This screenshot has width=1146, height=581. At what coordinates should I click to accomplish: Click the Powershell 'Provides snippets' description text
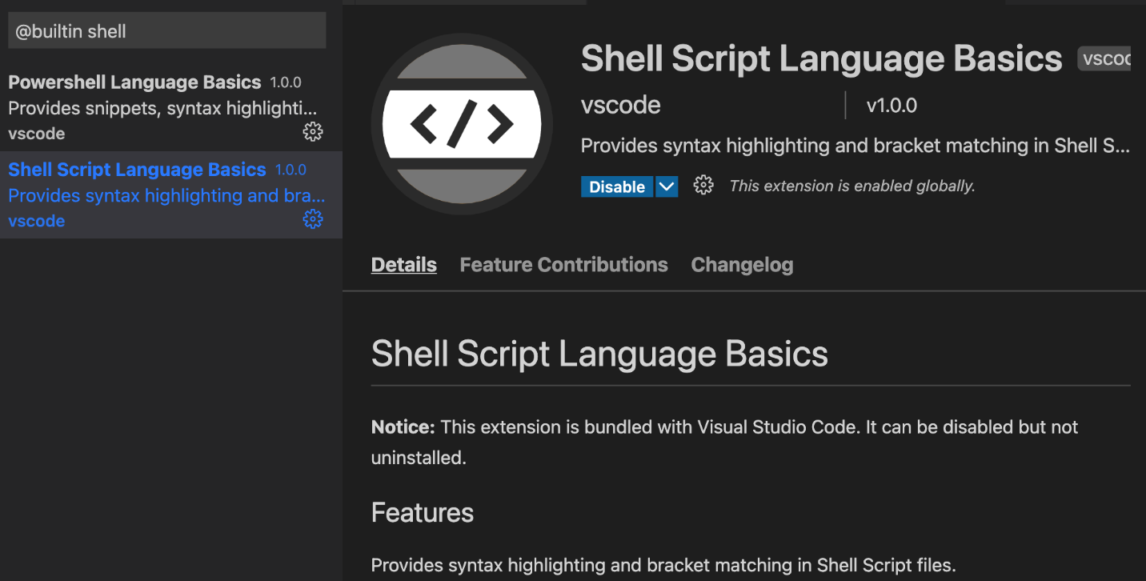click(x=162, y=108)
